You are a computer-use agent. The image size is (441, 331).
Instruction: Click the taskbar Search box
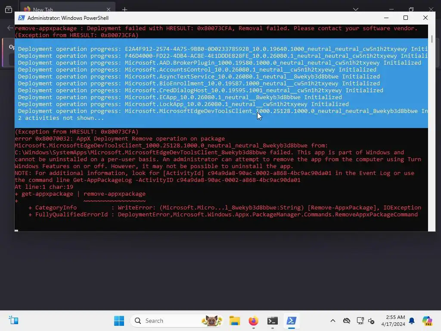(x=177, y=321)
